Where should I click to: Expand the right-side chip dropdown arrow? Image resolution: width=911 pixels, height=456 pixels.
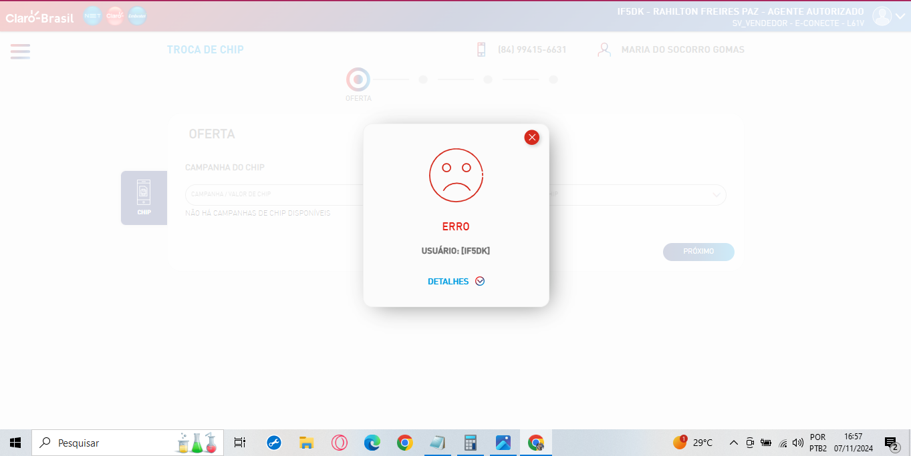point(717,195)
